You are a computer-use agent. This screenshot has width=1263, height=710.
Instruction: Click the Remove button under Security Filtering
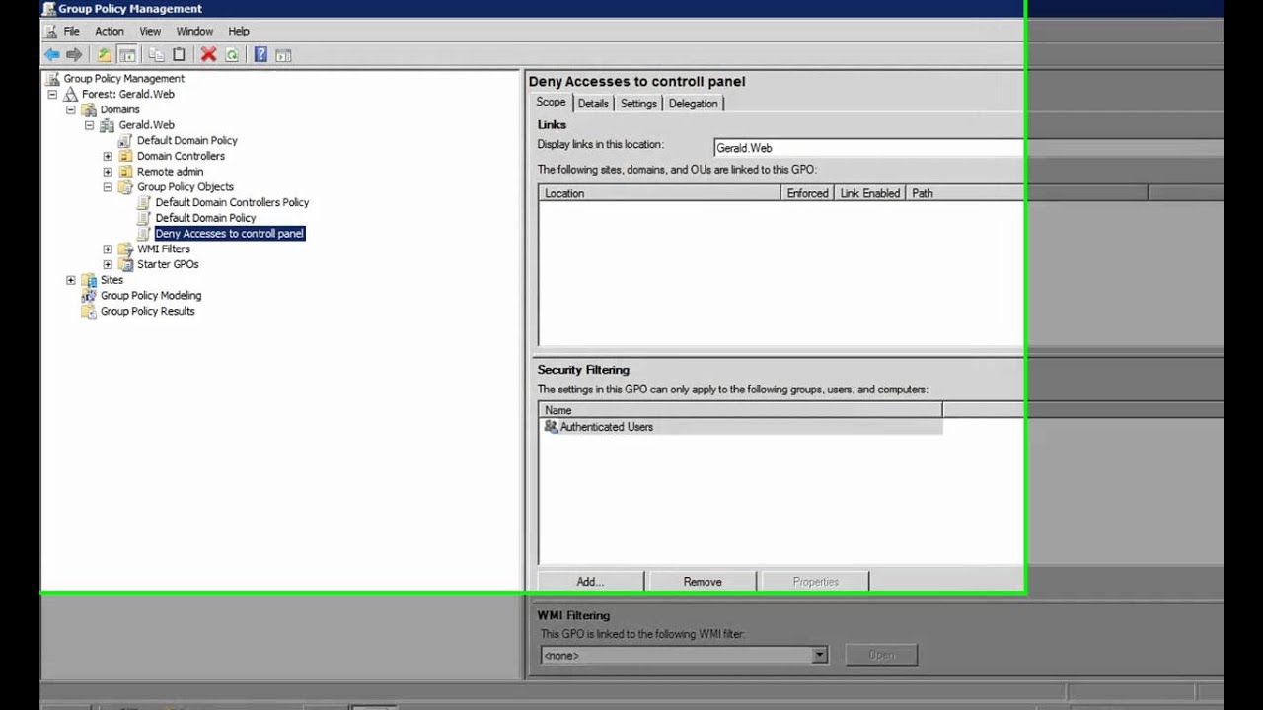pos(703,582)
